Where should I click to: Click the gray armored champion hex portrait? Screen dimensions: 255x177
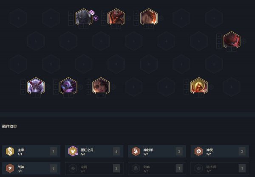pos(83,17)
